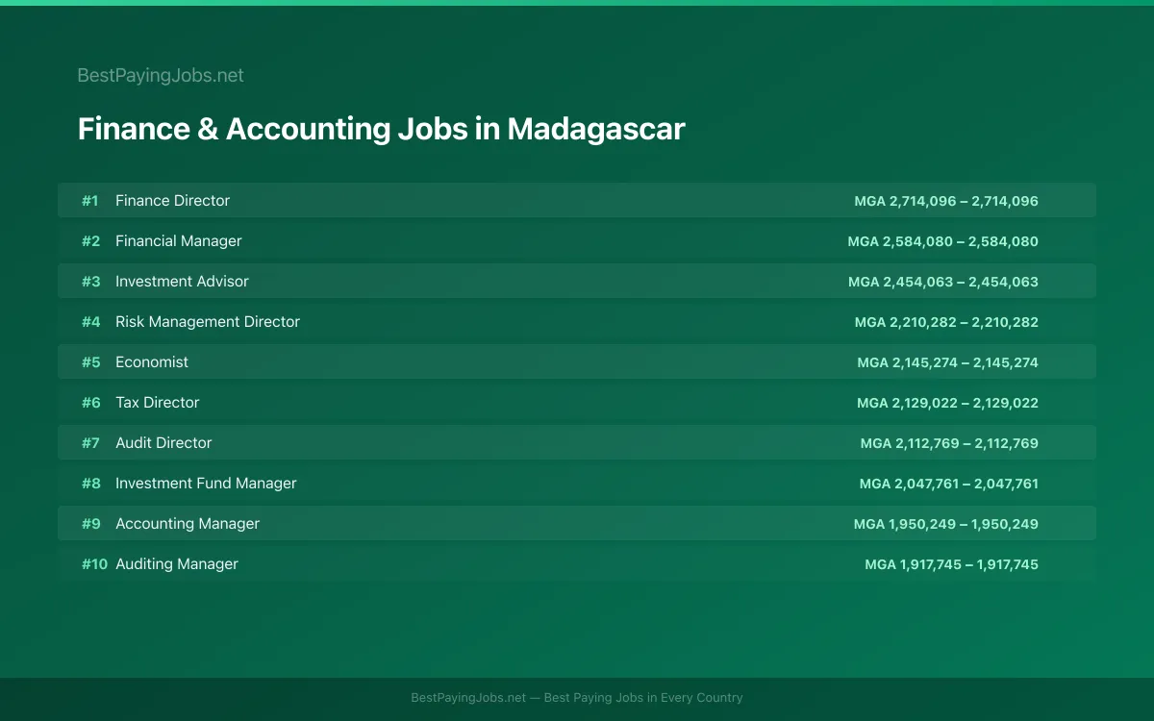The height and width of the screenshot is (721, 1154).
Task: Click rank number #5
Action: 90,362
